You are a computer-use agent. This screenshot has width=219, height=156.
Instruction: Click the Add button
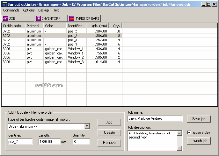pos(109,122)
